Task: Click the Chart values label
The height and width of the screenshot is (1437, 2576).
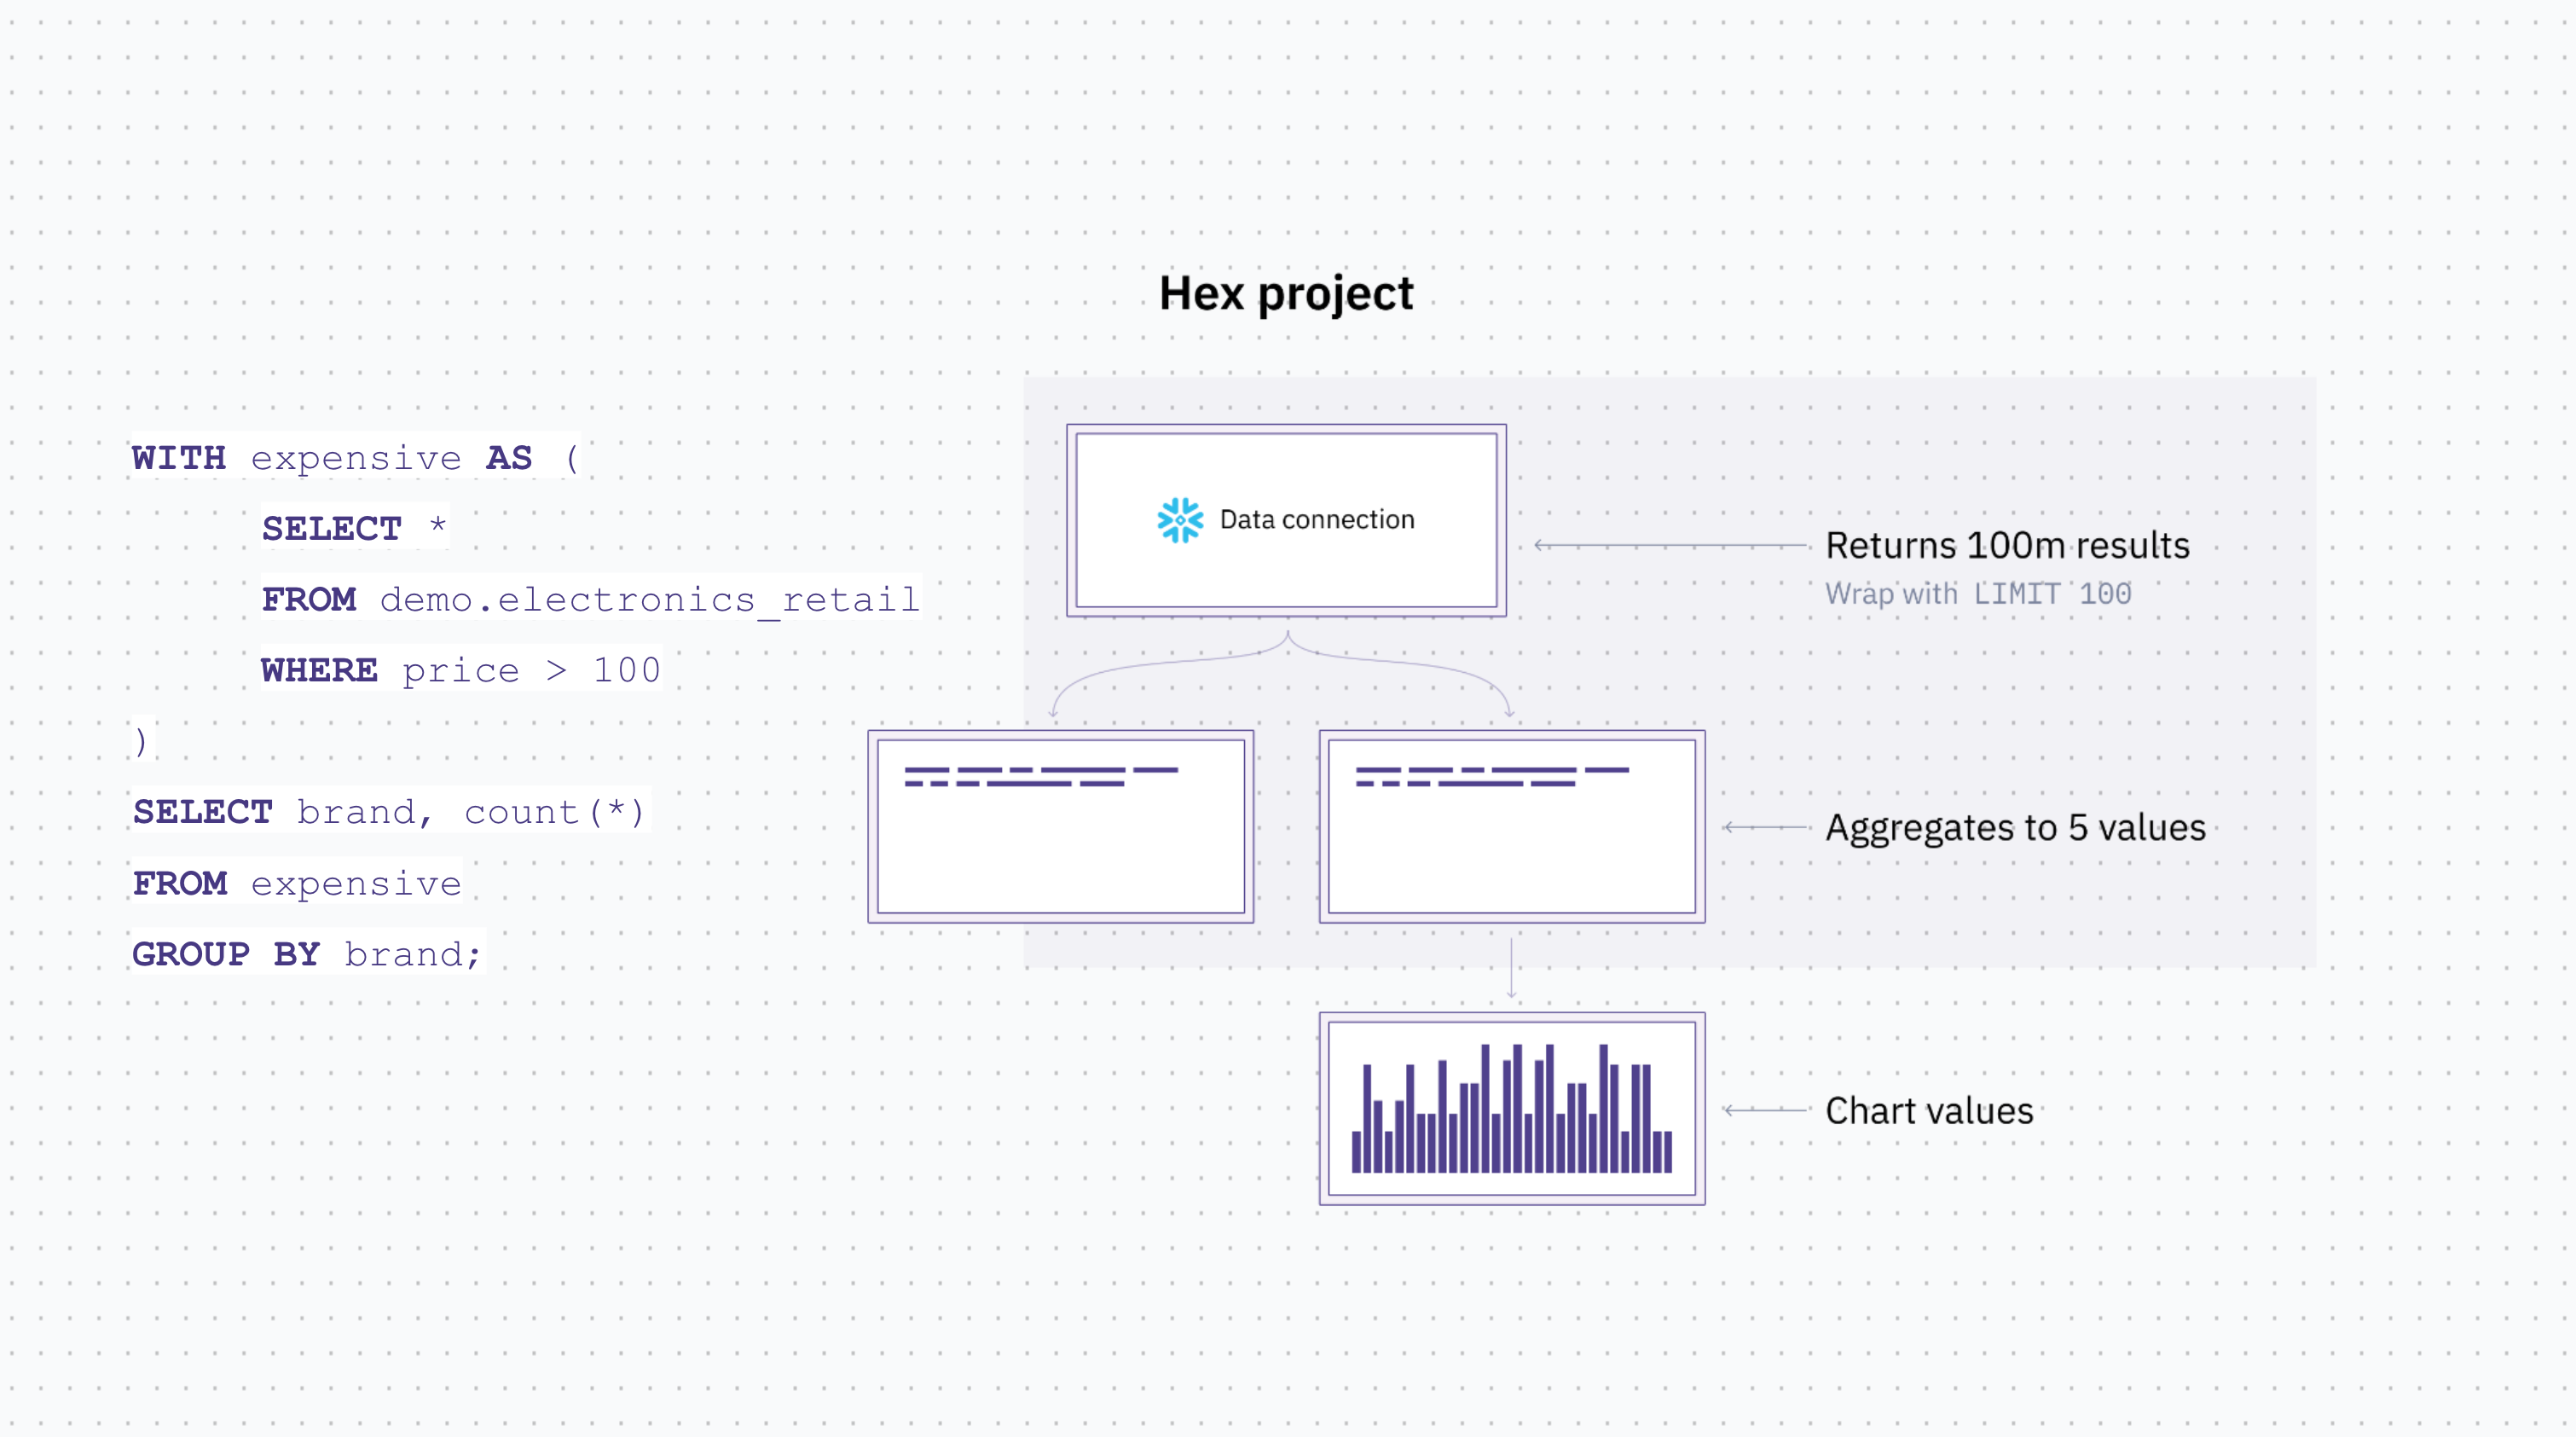Action: point(1928,1111)
